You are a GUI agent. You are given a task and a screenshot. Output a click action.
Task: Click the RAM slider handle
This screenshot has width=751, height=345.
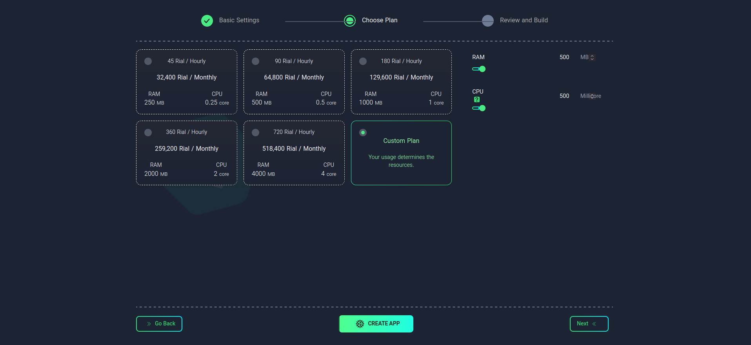[482, 69]
